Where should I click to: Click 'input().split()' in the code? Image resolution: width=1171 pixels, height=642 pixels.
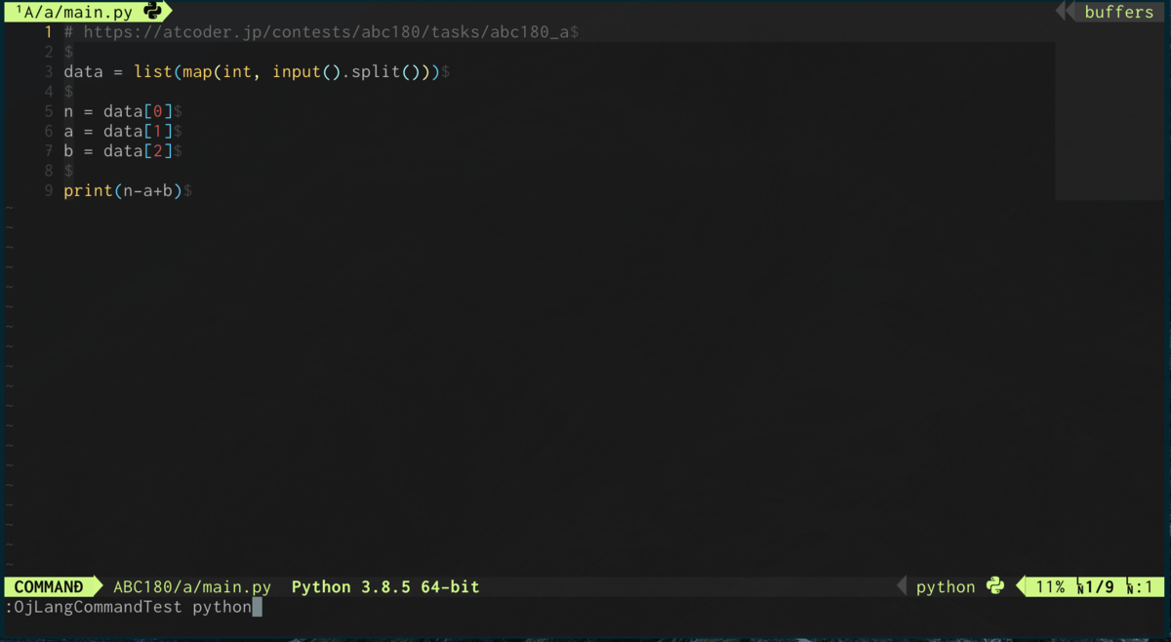[351, 72]
